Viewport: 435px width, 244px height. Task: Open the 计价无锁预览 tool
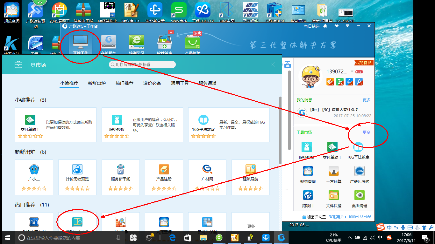click(x=77, y=177)
